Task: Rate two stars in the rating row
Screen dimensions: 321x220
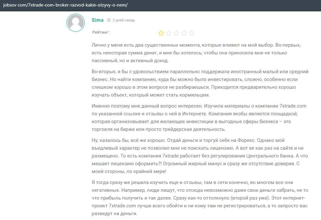Action: pos(169,33)
